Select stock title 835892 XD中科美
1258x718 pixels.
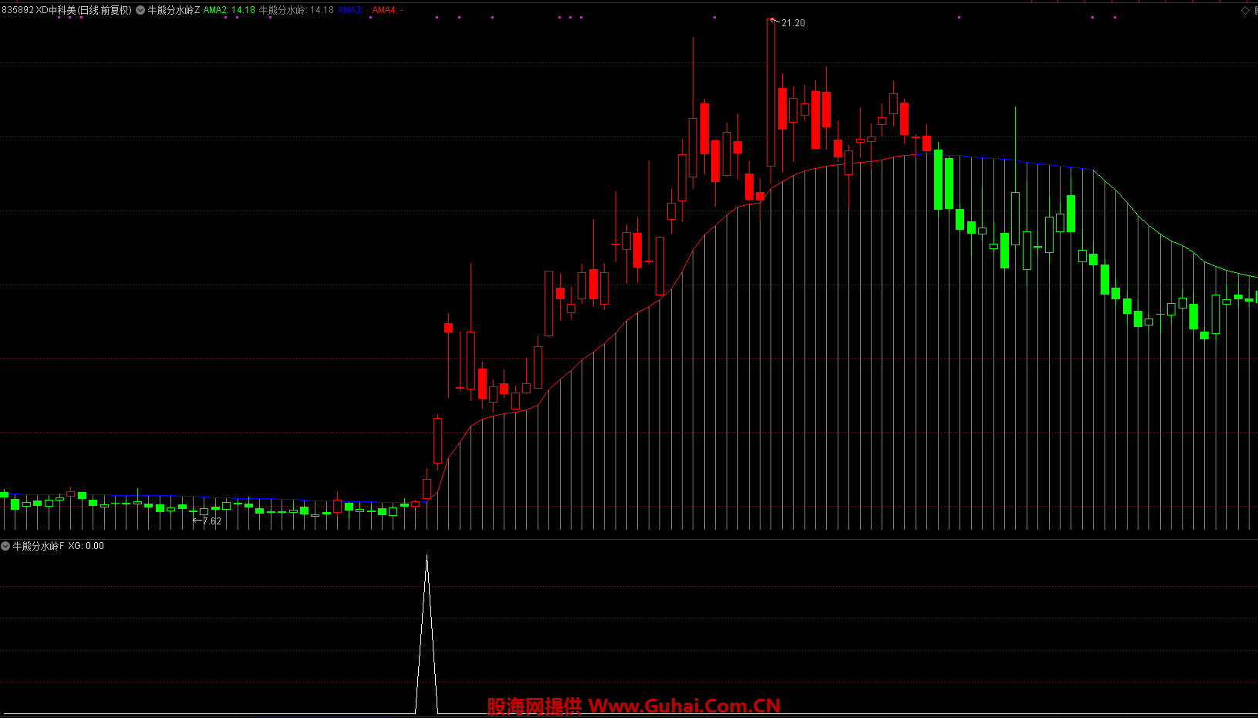click(x=39, y=10)
